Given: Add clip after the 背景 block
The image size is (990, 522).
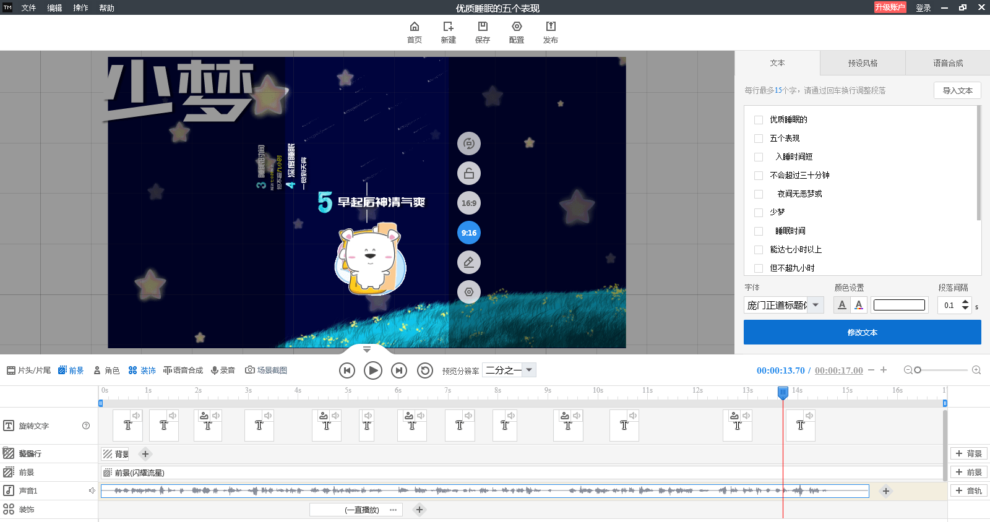Looking at the screenshot, I should [145, 454].
